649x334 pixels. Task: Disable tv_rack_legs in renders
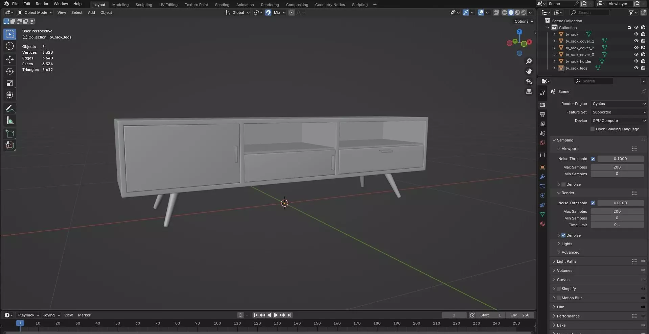click(x=643, y=68)
